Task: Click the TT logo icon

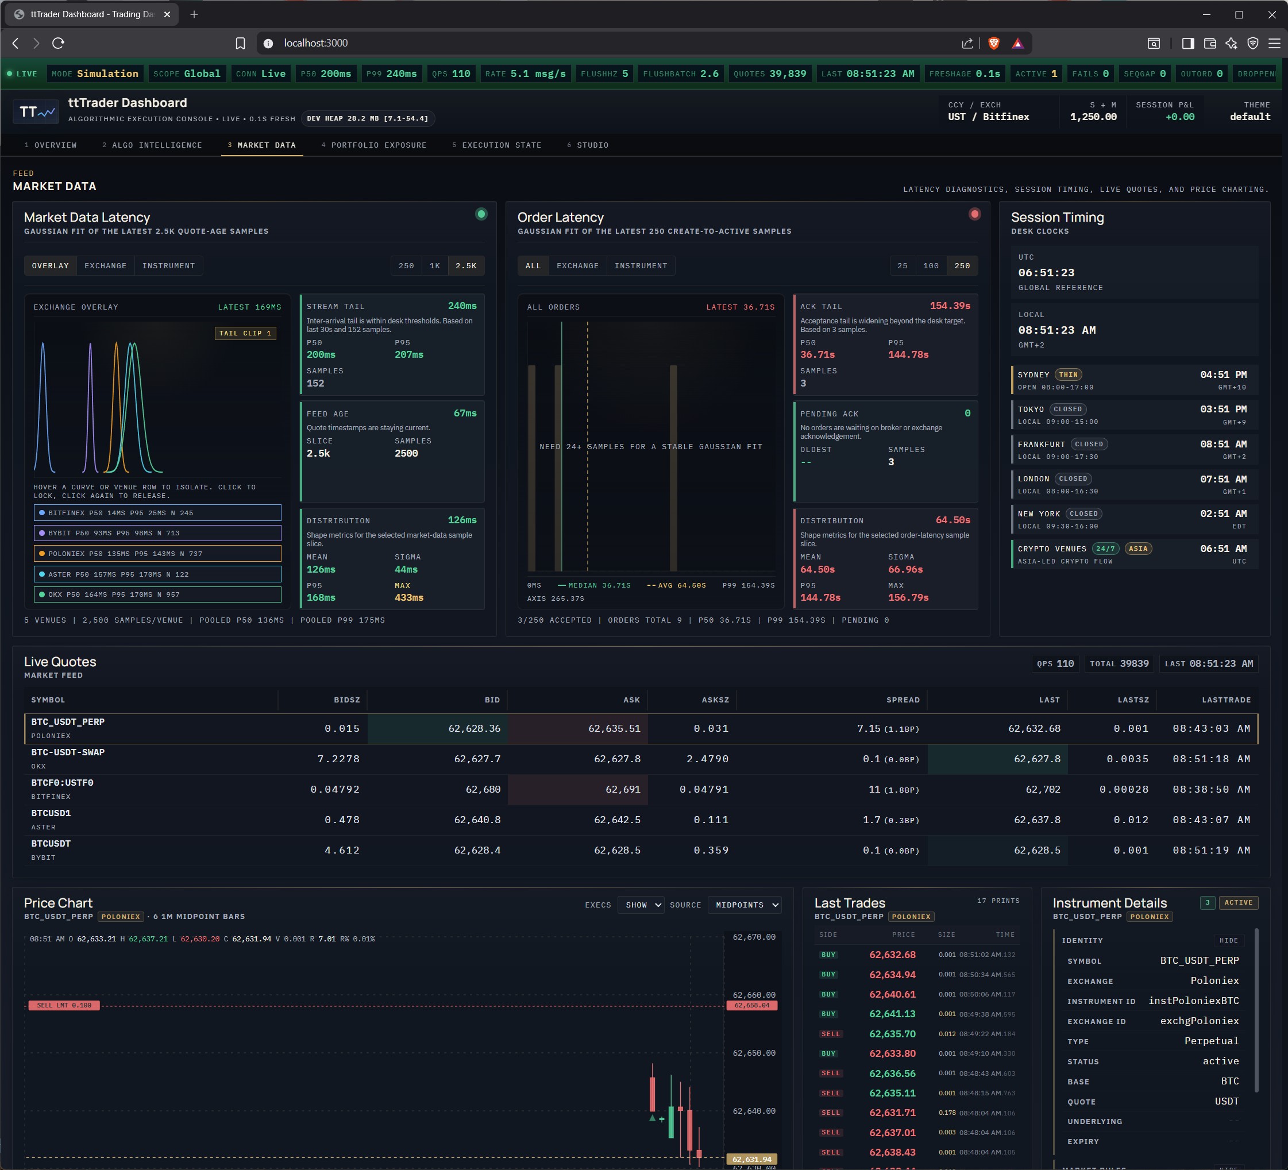Action: coord(36,112)
